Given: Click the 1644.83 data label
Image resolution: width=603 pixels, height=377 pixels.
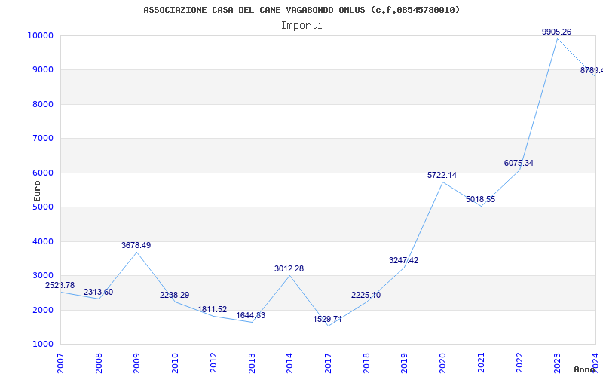Looking at the screenshot, I should pos(250,315).
